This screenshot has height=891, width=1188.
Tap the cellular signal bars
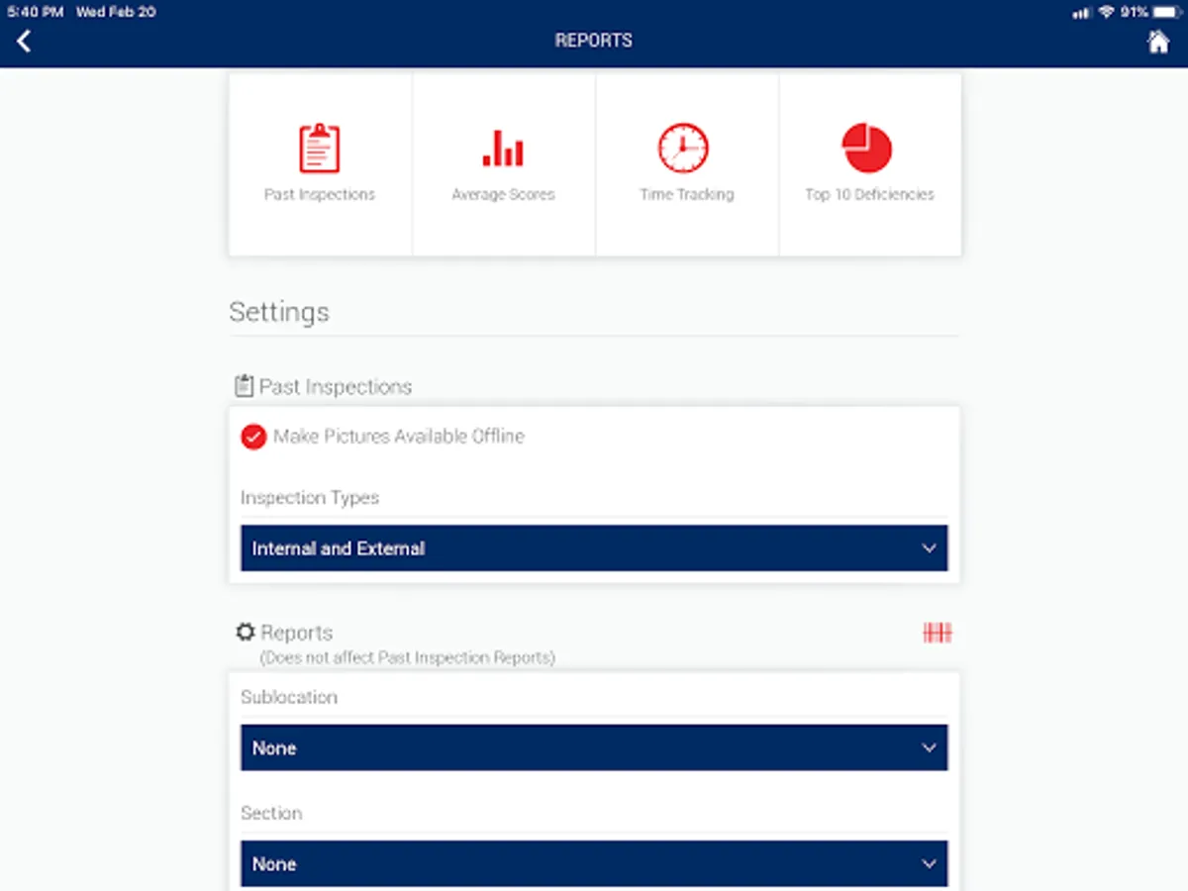1081,13
